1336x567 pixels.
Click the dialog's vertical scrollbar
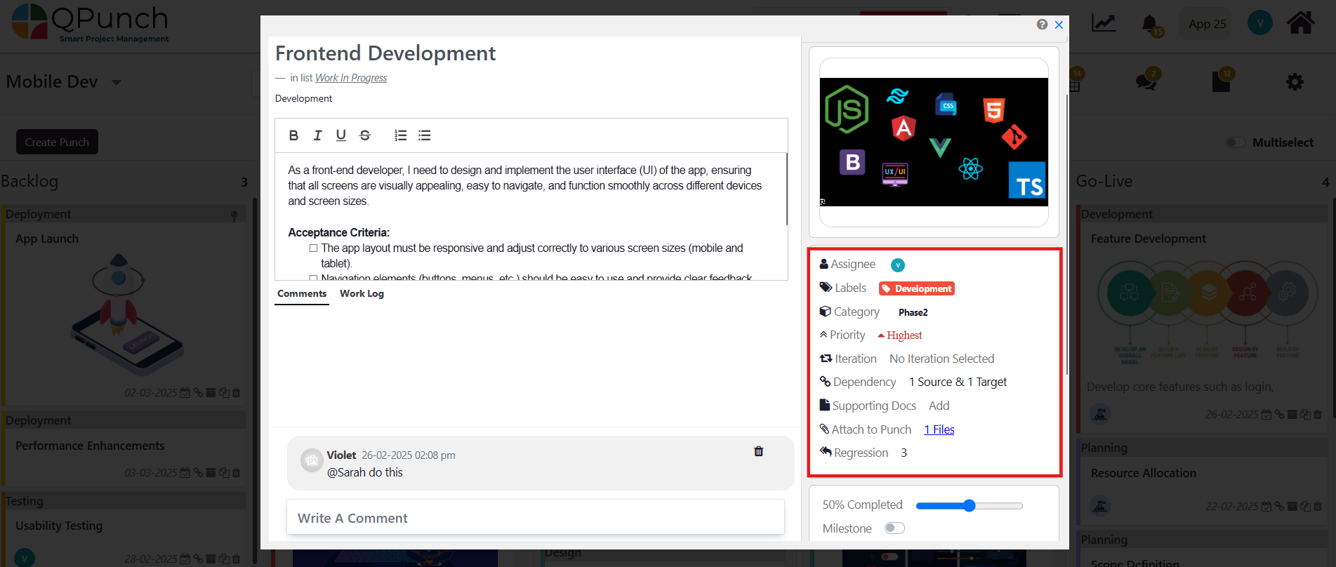[1066, 235]
